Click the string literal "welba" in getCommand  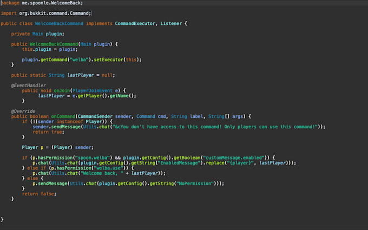pos(79,60)
